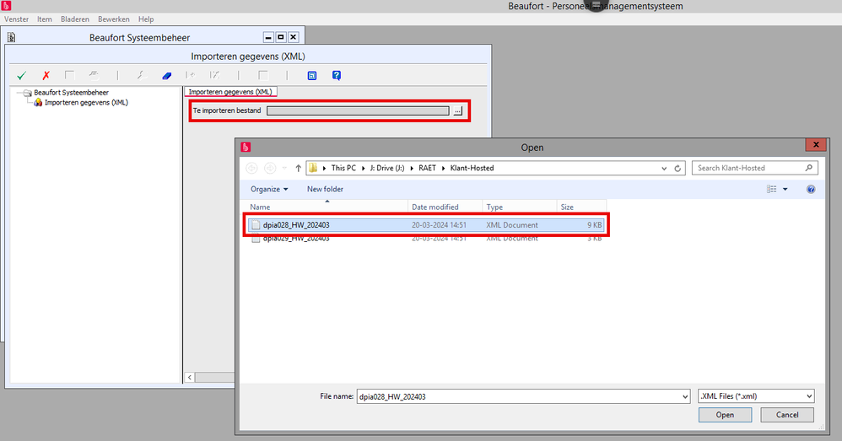
Task: Click the red Beaufort logo in main title bar
Action: click(x=6, y=6)
